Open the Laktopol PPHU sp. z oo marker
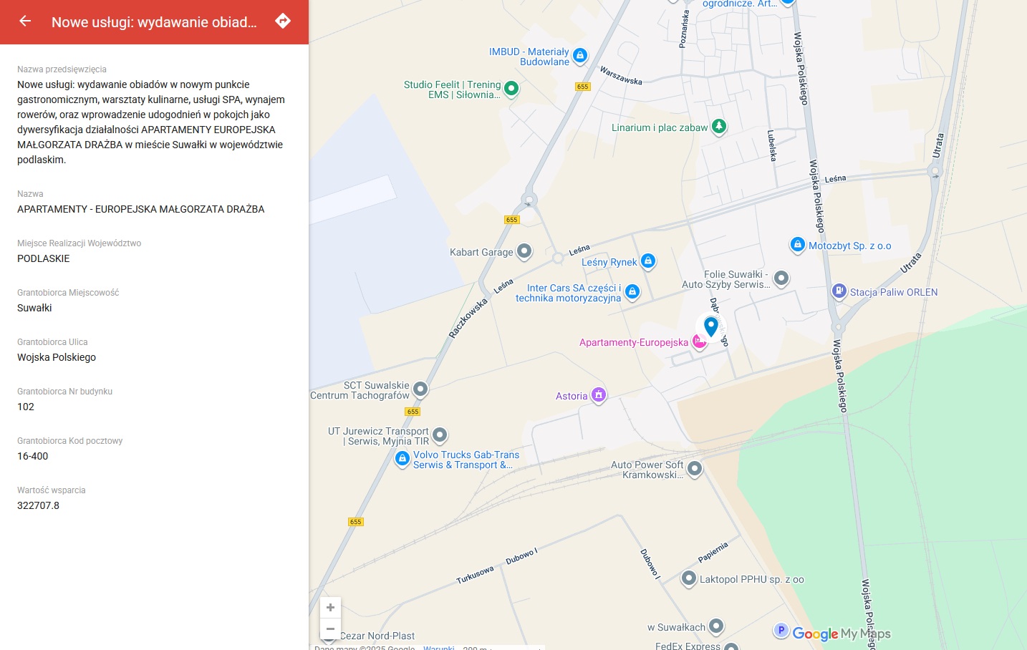This screenshot has width=1027, height=650. point(688,578)
